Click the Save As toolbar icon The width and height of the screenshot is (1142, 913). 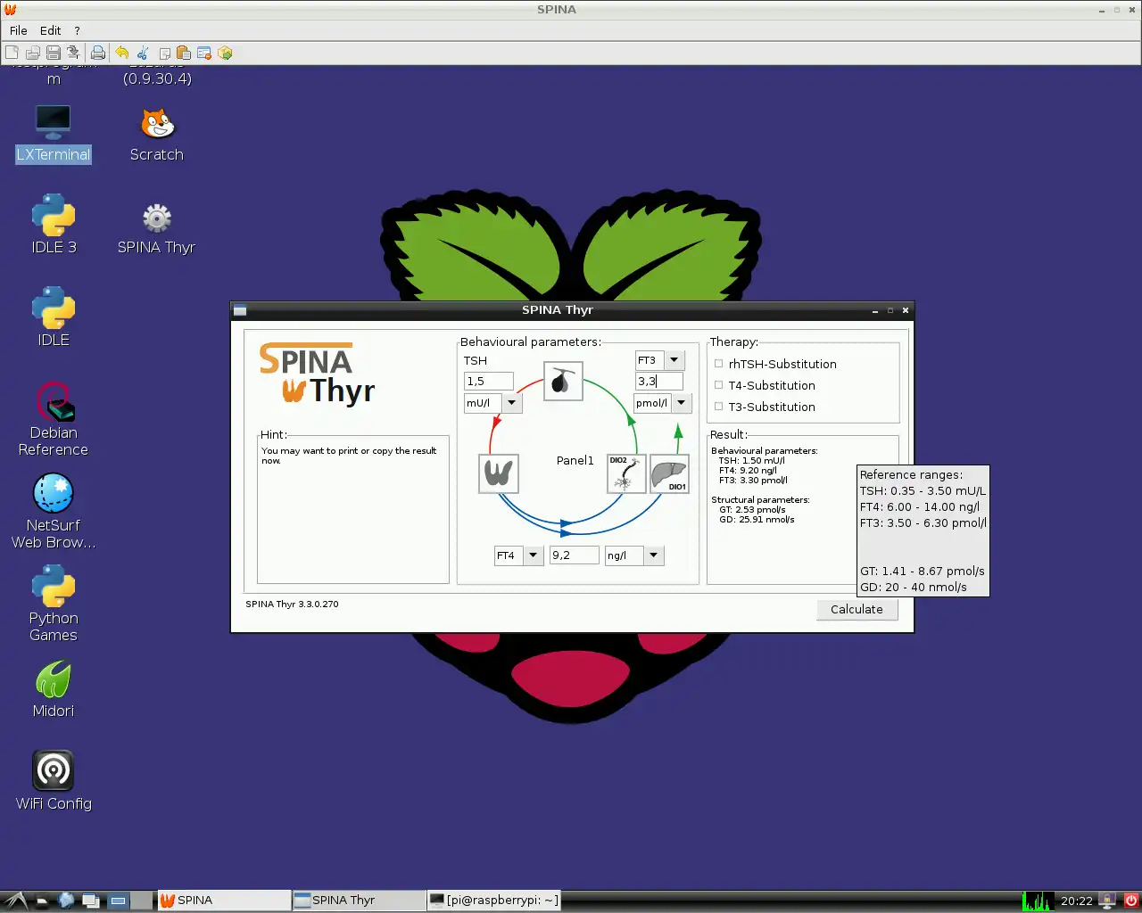point(73,53)
